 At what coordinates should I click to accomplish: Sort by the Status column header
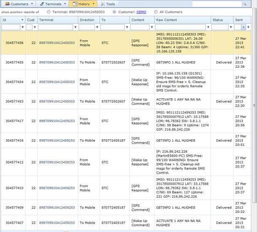[222, 20]
